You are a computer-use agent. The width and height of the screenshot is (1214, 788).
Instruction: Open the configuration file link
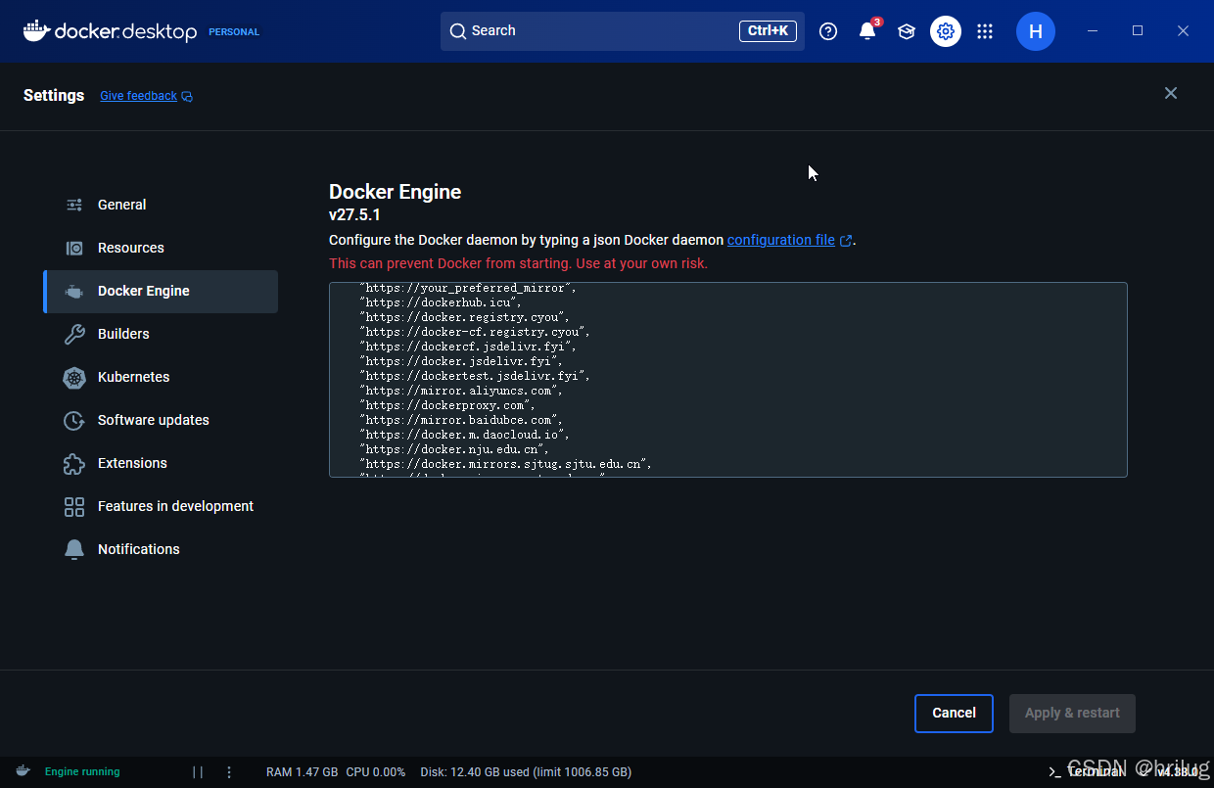click(781, 240)
